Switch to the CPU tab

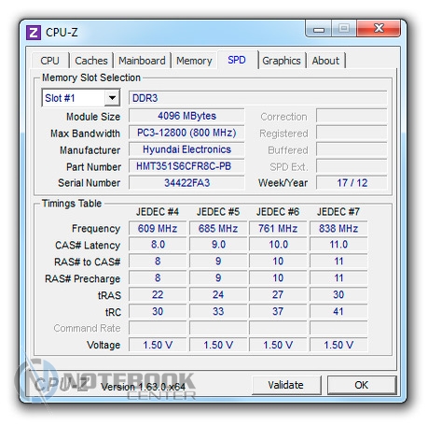click(x=49, y=61)
